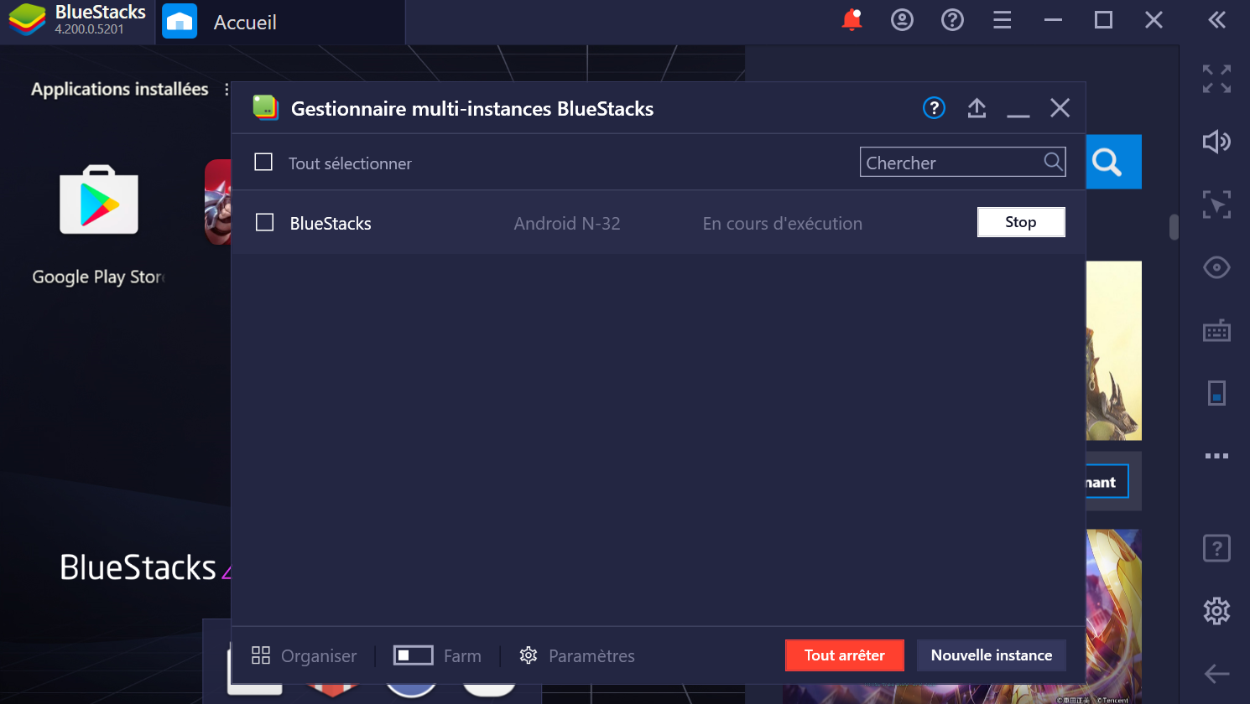Check the BlueStacks instance checkbox
This screenshot has height=704, width=1250.
[x=264, y=222]
